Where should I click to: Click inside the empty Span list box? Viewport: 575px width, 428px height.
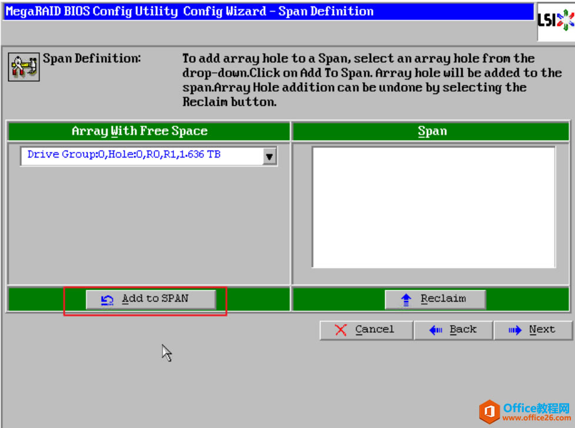(433, 207)
